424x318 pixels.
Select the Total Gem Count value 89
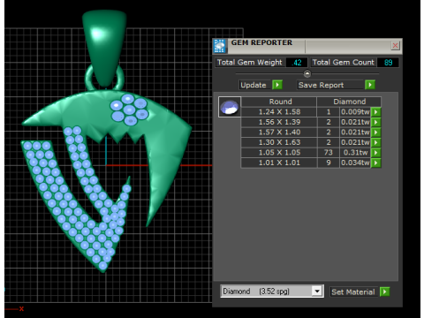tap(388, 63)
